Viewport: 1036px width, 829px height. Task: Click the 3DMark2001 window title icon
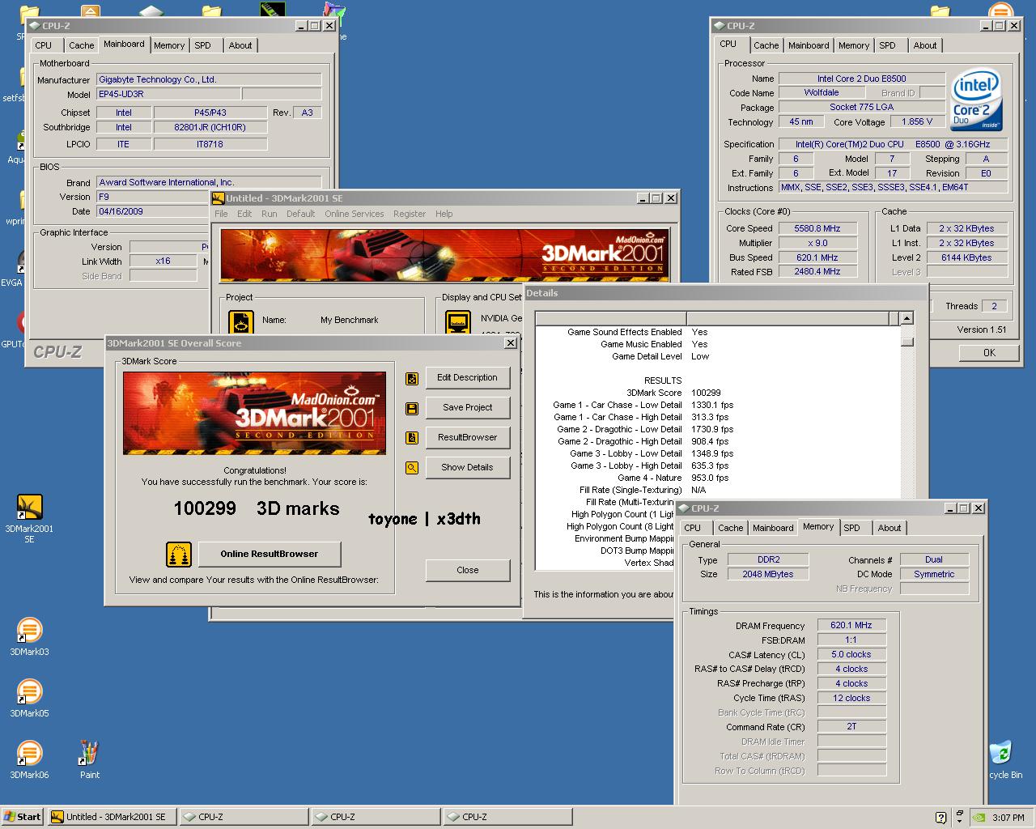tap(218, 198)
